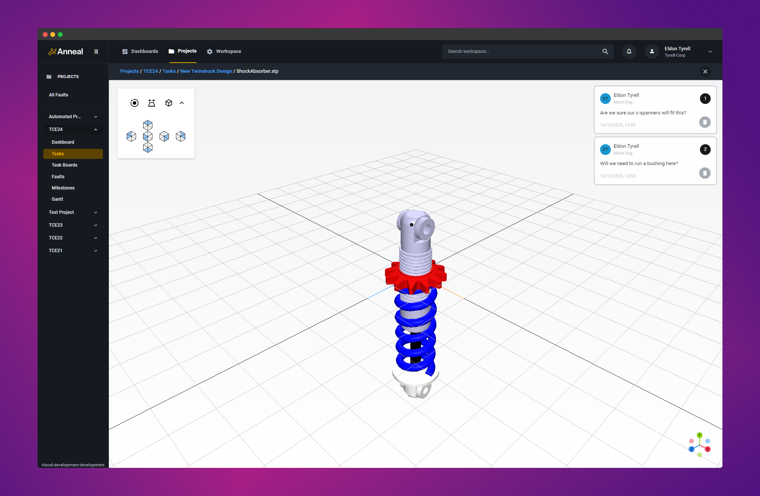The height and width of the screenshot is (496, 760).
Task: Click the red adjuster collar on model
Action: point(416,278)
